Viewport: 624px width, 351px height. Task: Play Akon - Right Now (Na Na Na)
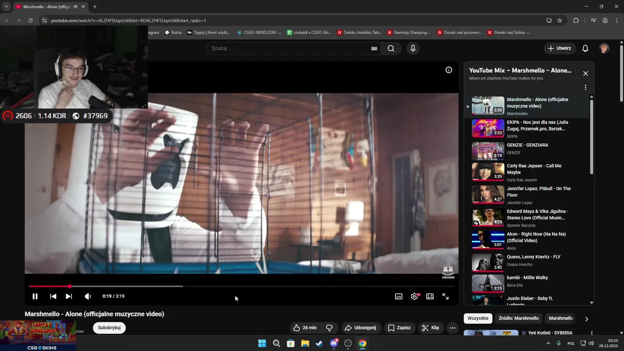tap(526, 240)
